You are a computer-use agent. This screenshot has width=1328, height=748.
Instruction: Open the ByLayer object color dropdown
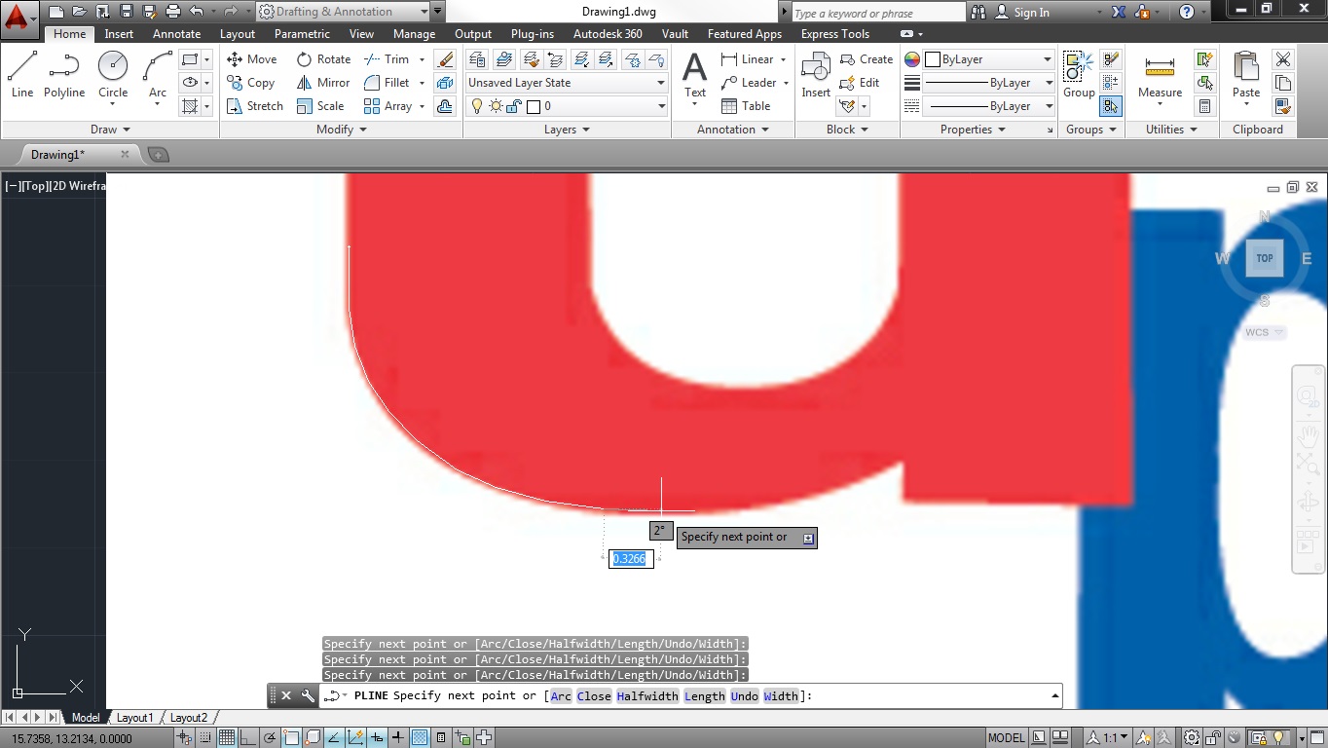coord(988,59)
